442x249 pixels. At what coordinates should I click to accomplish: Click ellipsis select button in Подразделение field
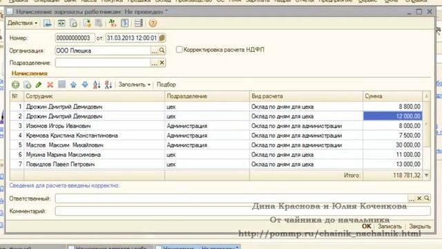[x=154, y=63]
